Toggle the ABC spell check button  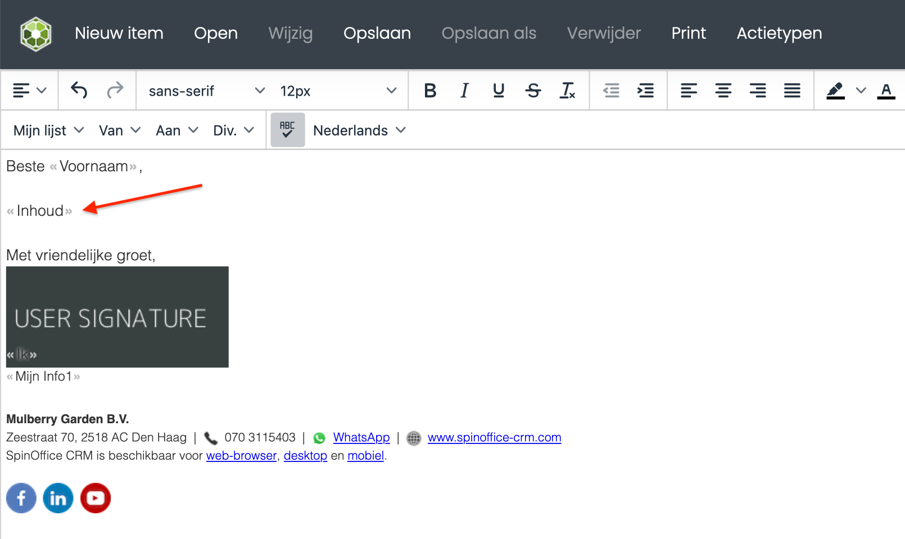tap(288, 130)
